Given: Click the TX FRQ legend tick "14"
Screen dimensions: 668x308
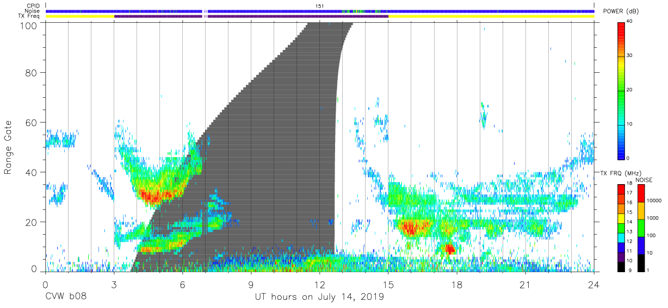Looking at the screenshot, I should pos(630,222).
